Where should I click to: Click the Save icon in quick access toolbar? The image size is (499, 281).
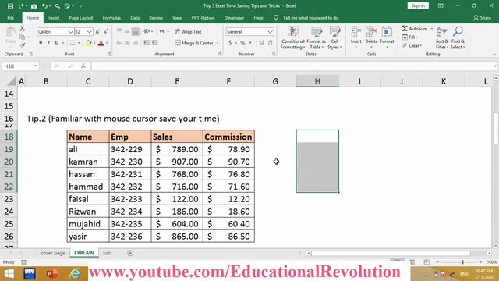pos(10,6)
